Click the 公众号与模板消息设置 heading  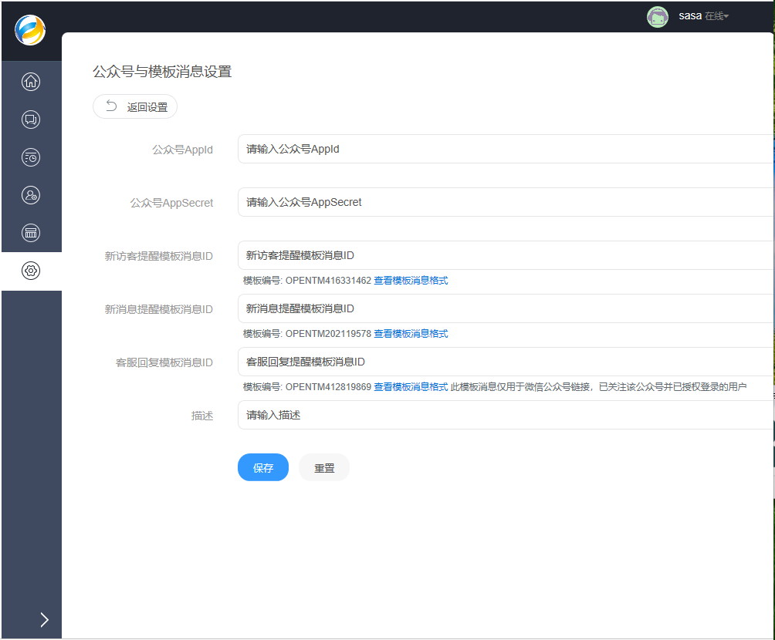point(162,72)
